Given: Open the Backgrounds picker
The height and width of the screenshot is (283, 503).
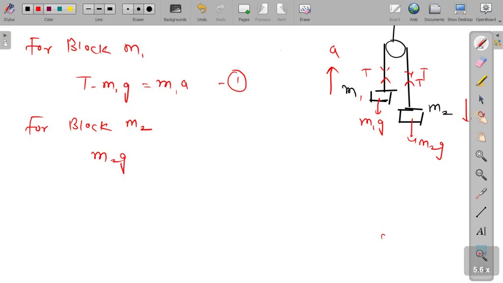Looking at the screenshot, I should [x=175, y=12].
